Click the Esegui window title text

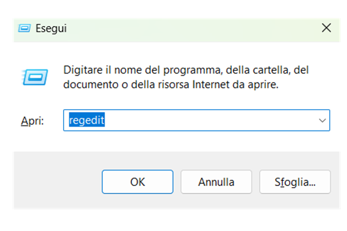(52, 27)
